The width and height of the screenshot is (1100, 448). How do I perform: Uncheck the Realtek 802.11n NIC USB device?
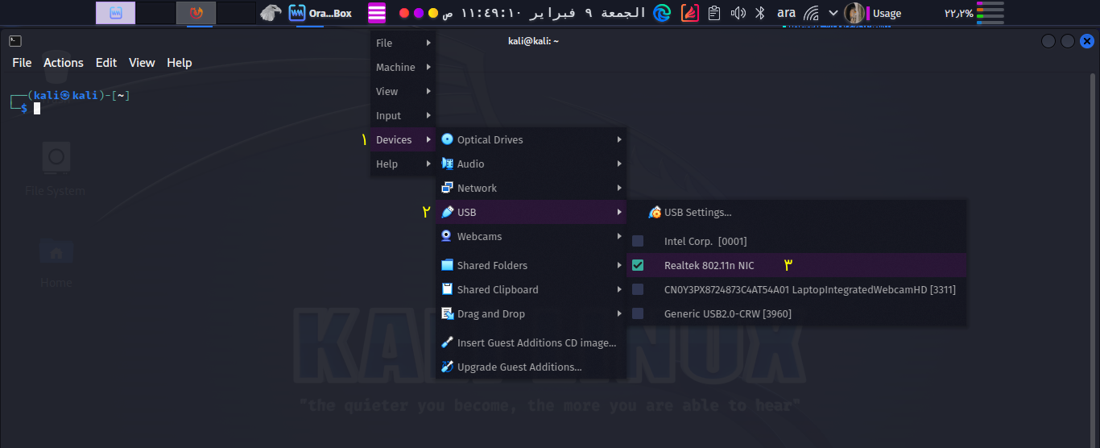638,265
